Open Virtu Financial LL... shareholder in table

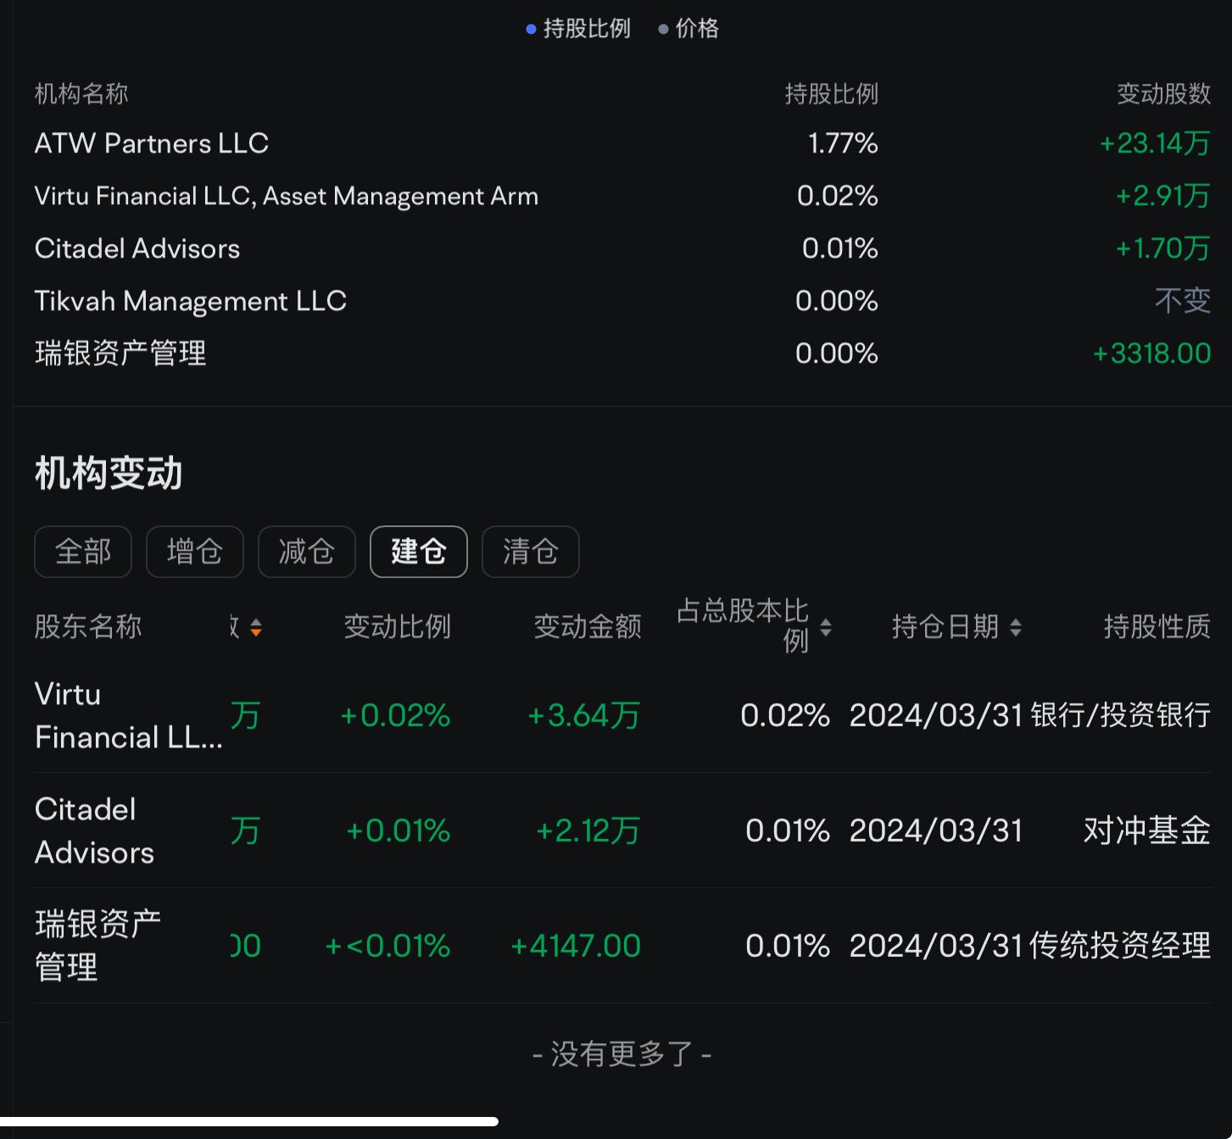[x=129, y=715]
